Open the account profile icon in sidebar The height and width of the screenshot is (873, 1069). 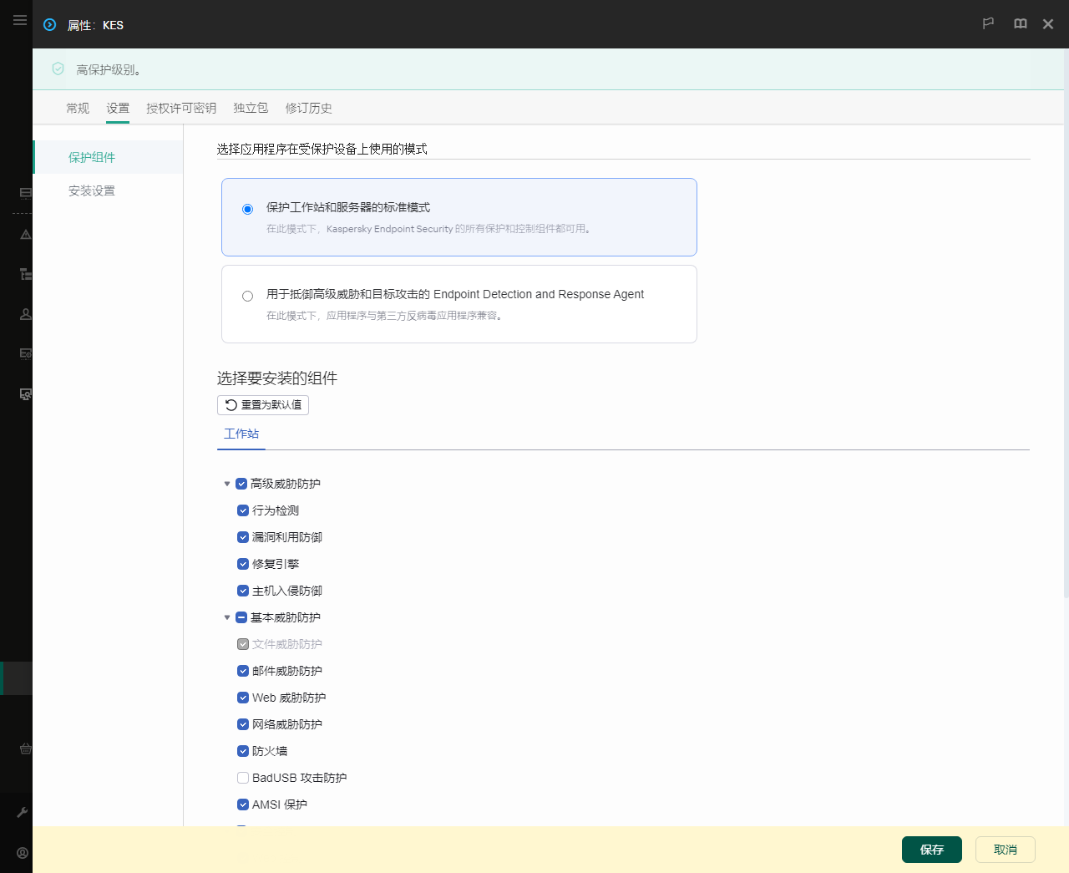(x=23, y=853)
